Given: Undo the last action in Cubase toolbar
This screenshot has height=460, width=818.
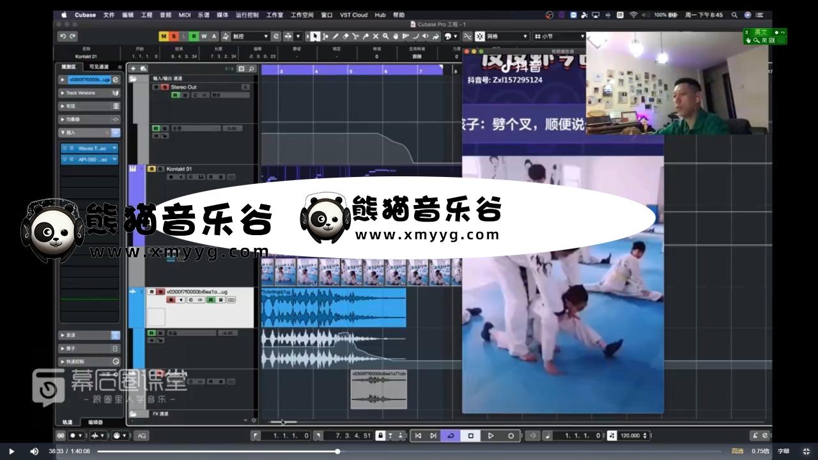Looking at the screenshot, I should click(63, 36).
